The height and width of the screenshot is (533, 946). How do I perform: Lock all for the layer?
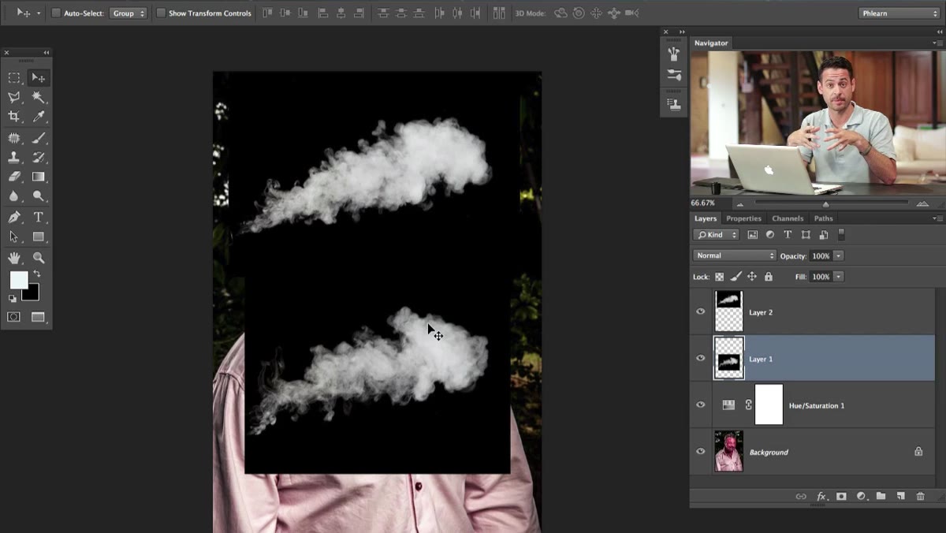pos(769,277)
